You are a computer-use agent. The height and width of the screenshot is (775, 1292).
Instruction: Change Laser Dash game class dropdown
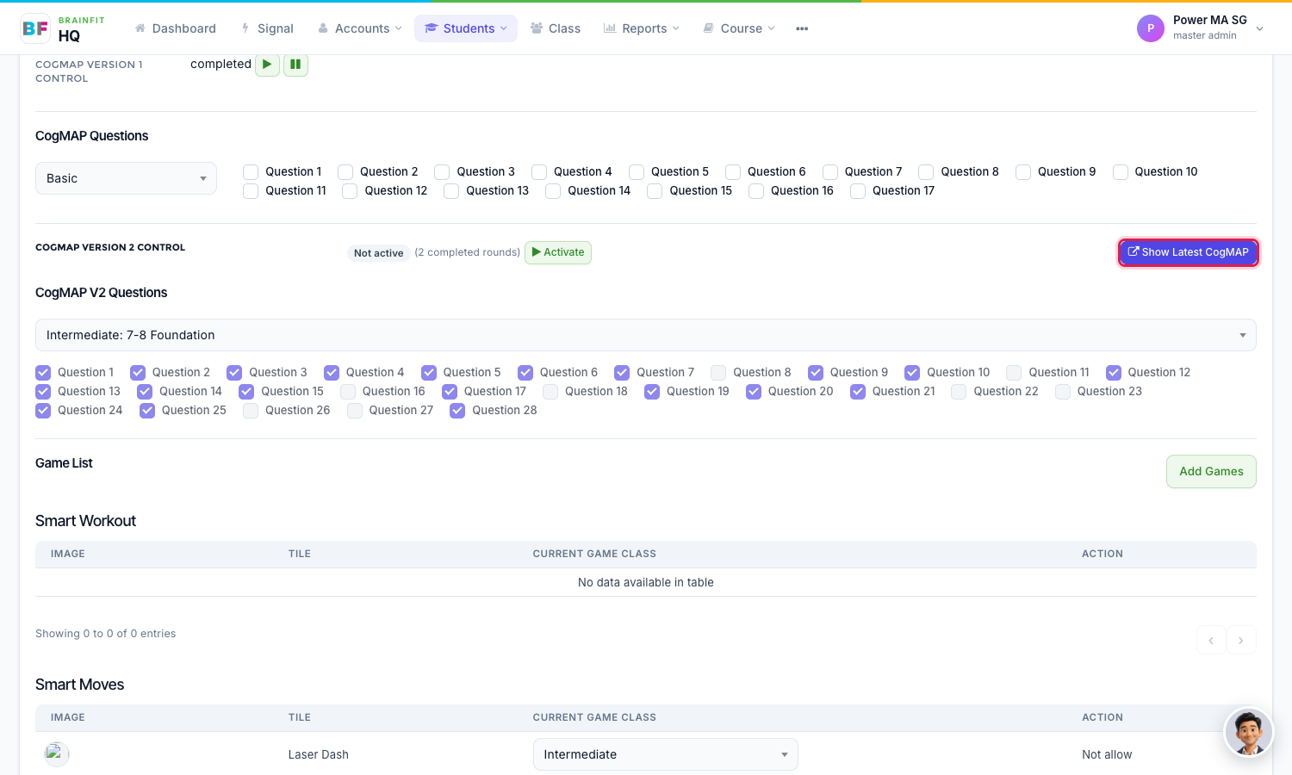pyautogui.click(x=665, y=754)
